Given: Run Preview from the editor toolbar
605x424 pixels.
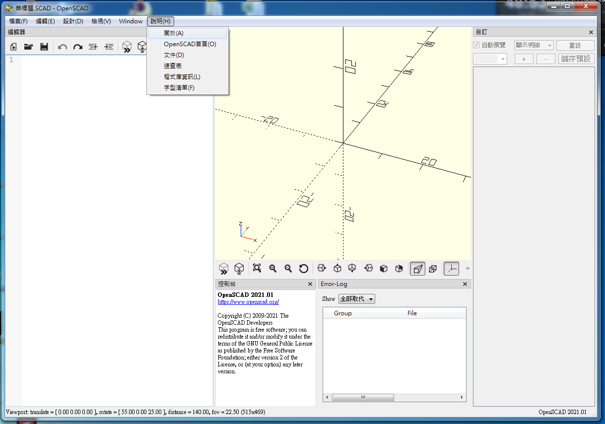Looking at the screenshot, I should coord(127,47).
